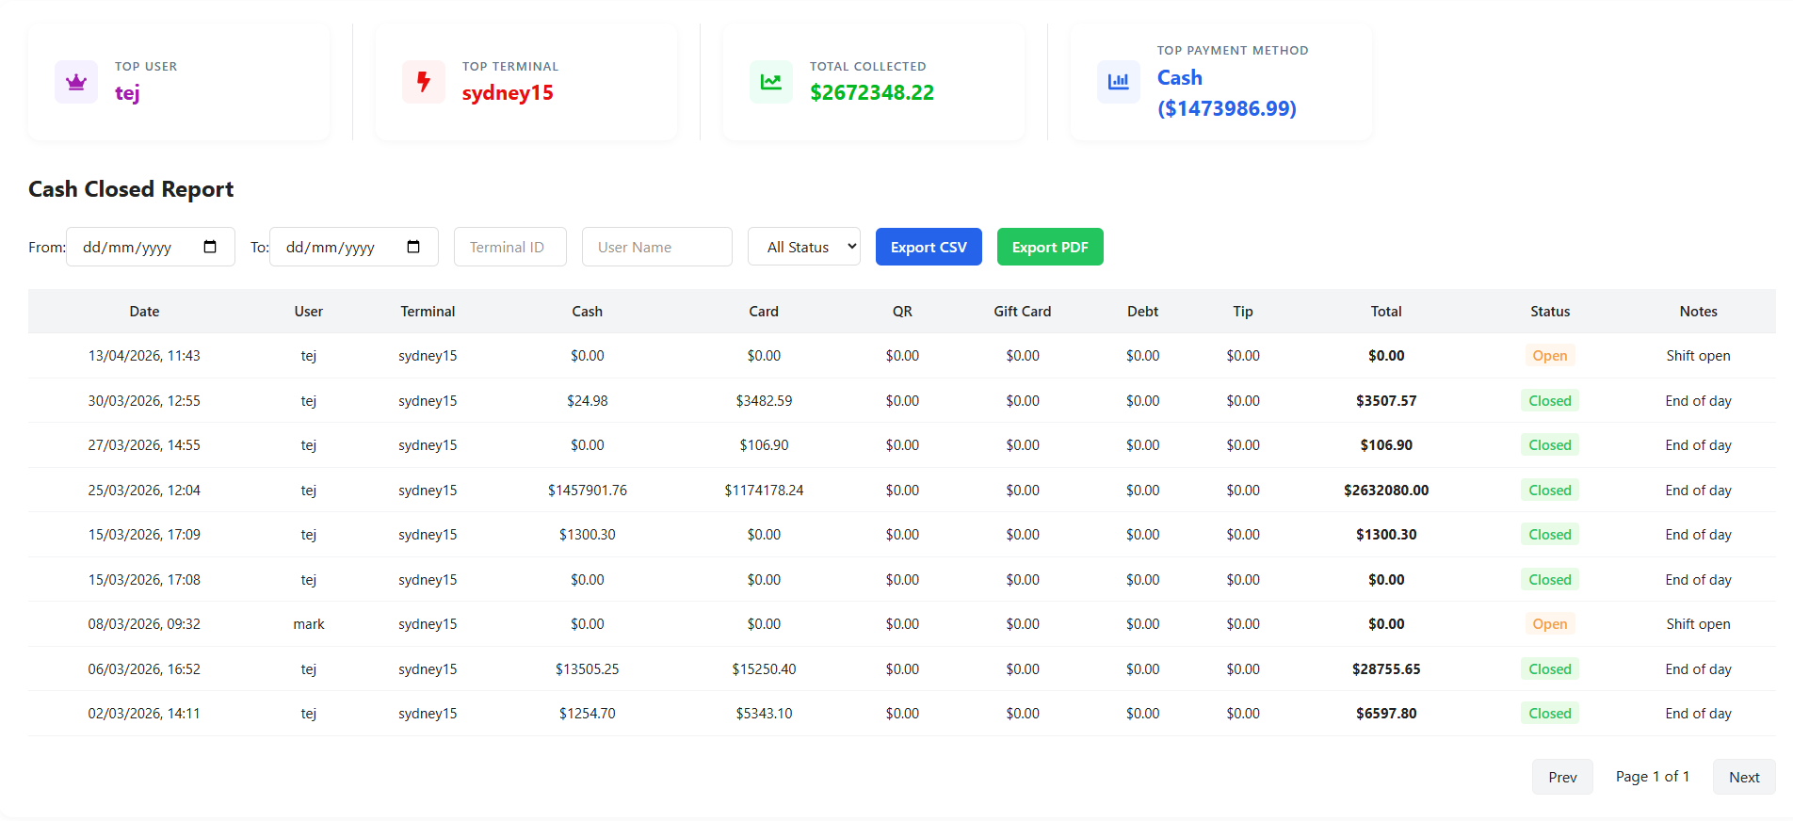This screenshot has height=821, width=1793.
Task: Click the $24.98 cash amount
Action: pos(588,401)
